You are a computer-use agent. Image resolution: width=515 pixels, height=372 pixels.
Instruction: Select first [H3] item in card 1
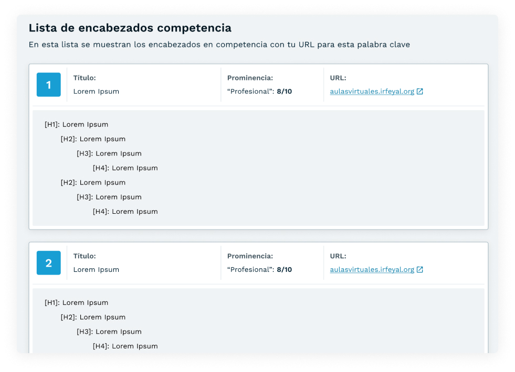click(x=109, y=154)
